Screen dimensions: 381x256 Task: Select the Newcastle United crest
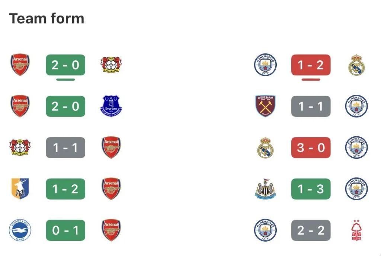pos(266,189)
